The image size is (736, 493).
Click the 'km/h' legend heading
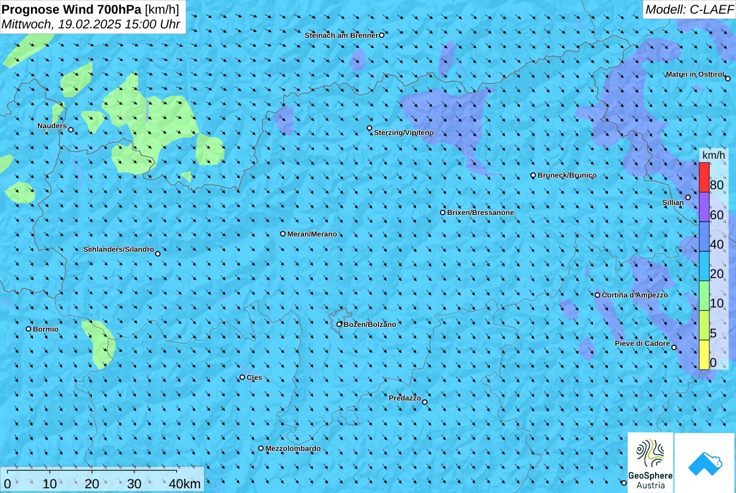point(714,155)
